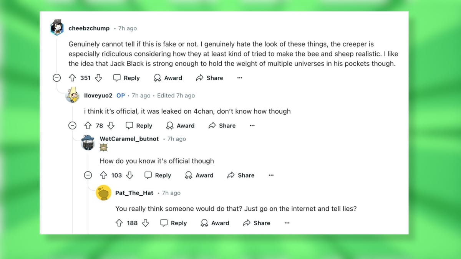Collapse cheebzchump's comment thread
Image resolution: width=461 pixels, height=259 pixels.
click(56, 78)
